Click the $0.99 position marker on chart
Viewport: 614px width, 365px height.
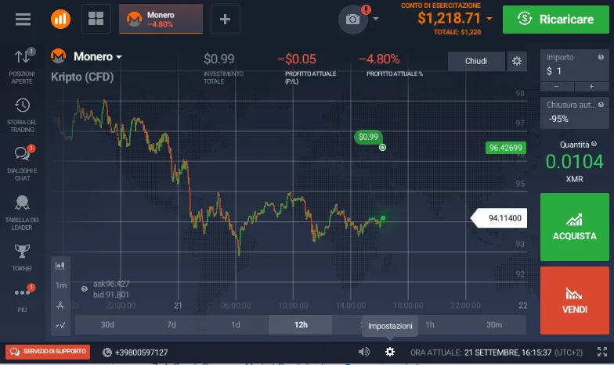pyautogui.click(x=368, y=138)
